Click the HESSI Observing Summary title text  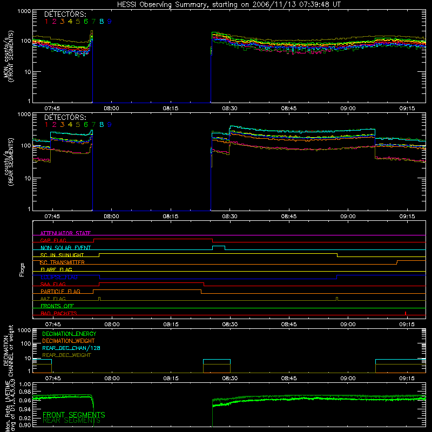click(228, 4)
